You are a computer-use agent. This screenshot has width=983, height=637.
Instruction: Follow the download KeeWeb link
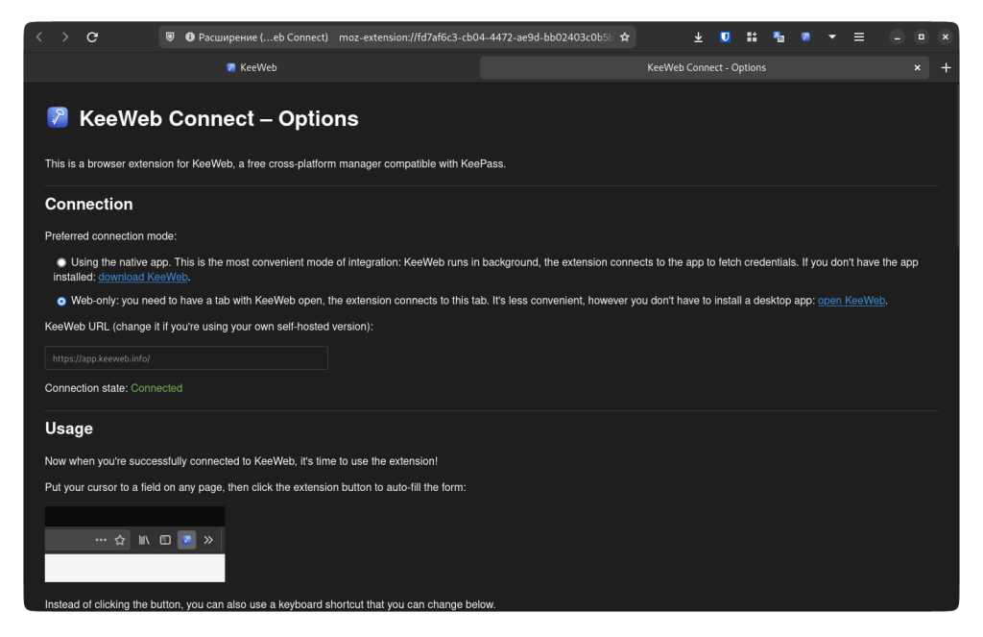click(143, 277)
